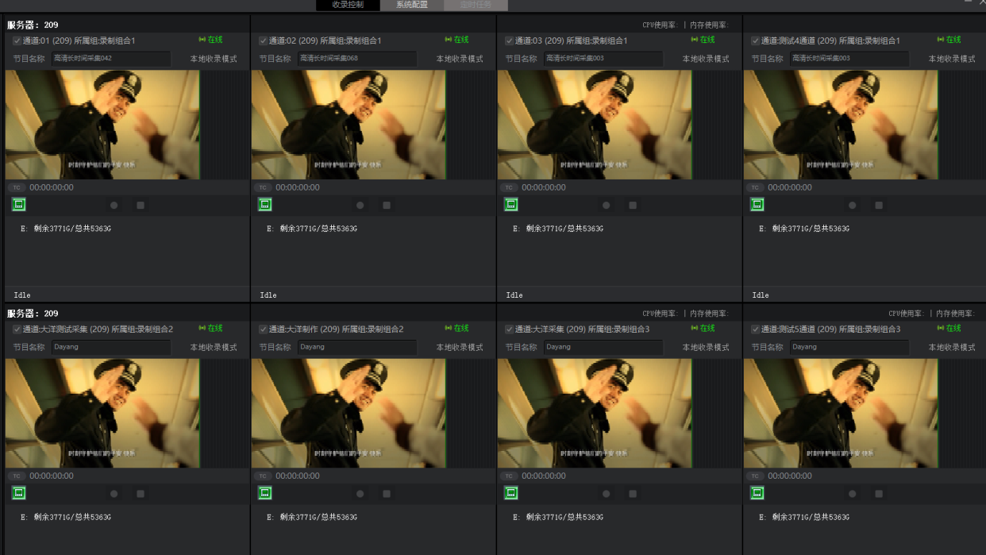Toggle the 通道:测试4通道 checkbox
Screen dimensions: 986x555
[755, 40]
